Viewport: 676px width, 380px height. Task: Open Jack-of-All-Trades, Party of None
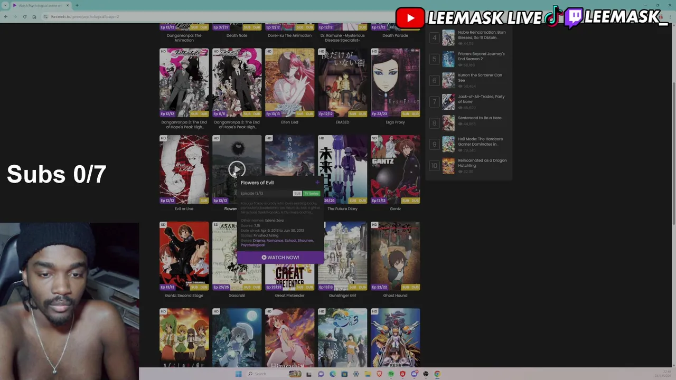tap(481, 99)
